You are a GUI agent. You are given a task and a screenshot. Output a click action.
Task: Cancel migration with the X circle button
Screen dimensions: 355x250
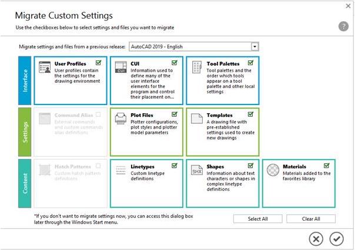pyautogui.click(x=316, y=239)
